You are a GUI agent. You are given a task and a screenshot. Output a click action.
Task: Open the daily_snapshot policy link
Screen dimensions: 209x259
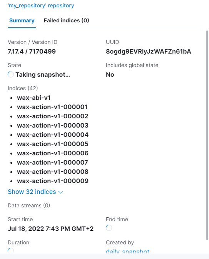tap(127, 252)
